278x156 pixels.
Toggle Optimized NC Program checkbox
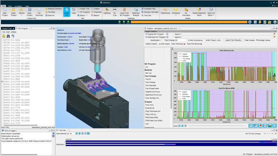[146, 37]
